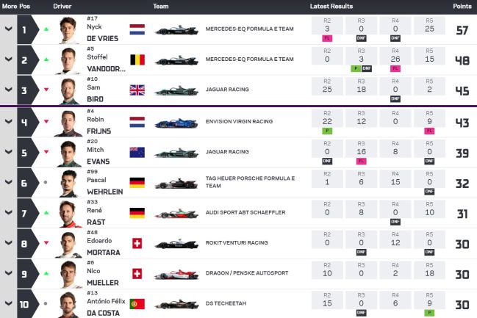This screenshot has width=477, height=318.
Task: Click the New Zealand flag beside Evans
Action: (x=137, y=152)
